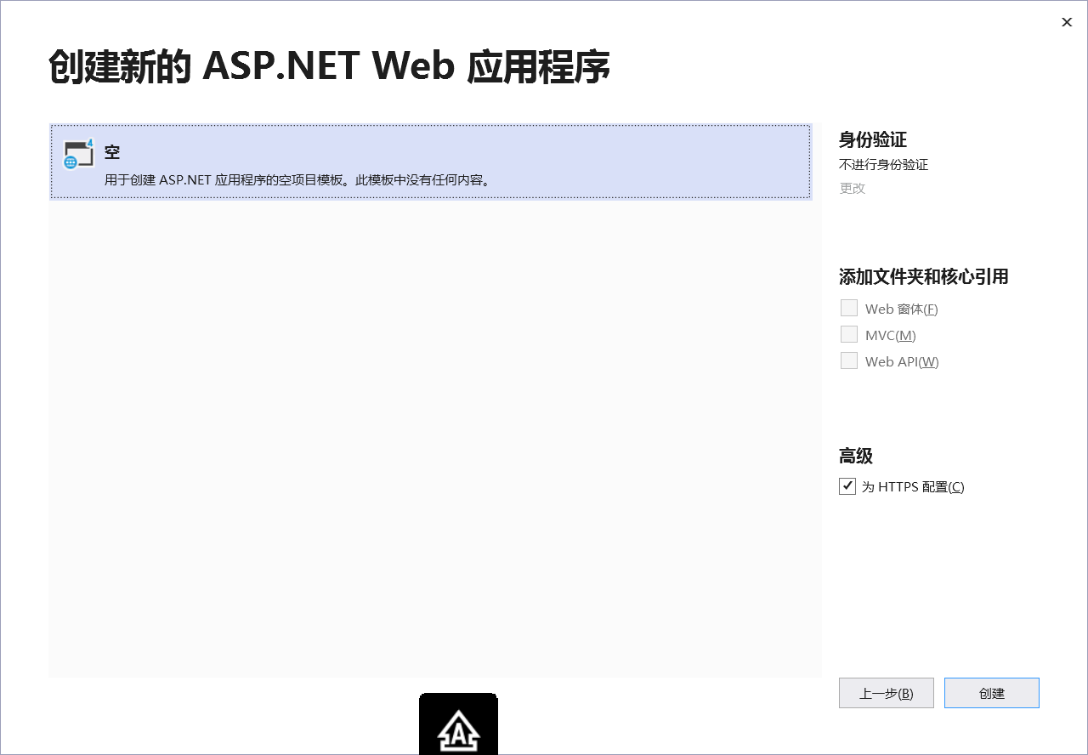The image size is (1088, 755).
Task: Add Web API reference by checking it
Action: click(x=848, y=360)
